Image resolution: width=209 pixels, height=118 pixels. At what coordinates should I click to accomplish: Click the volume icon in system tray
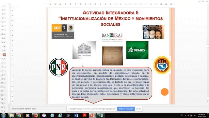(x=188, y=115)
